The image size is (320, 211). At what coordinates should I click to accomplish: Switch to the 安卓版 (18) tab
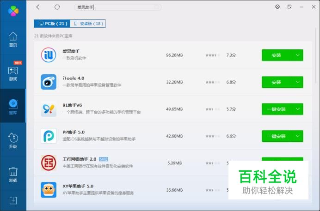click(x=88, y=24)
